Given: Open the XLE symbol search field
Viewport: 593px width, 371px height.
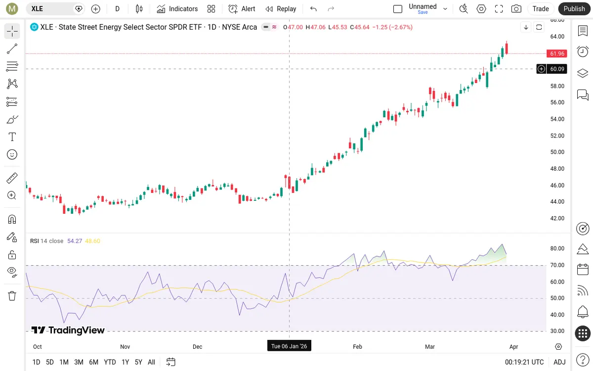Looking at the screenshot, I should click(x=54, y=9).
